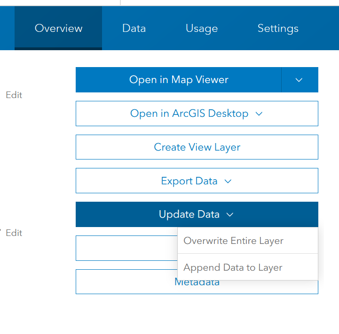Select Append Data to Layer option
The height and width of the screenshot is (334, 339).
pos(233,268)
